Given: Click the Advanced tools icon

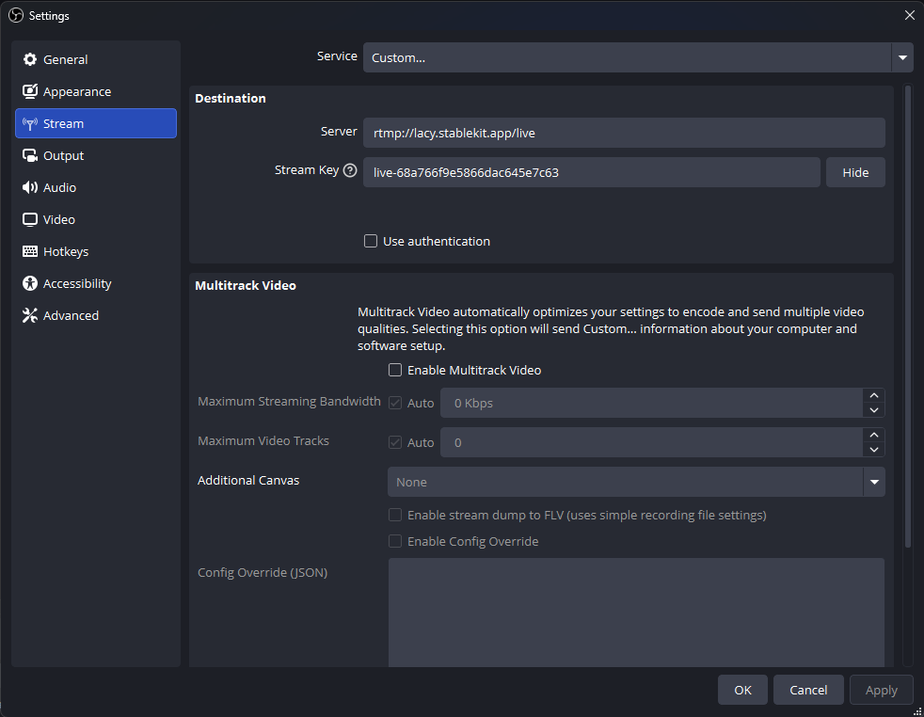Looking at the screenshot, I should 29,315.
